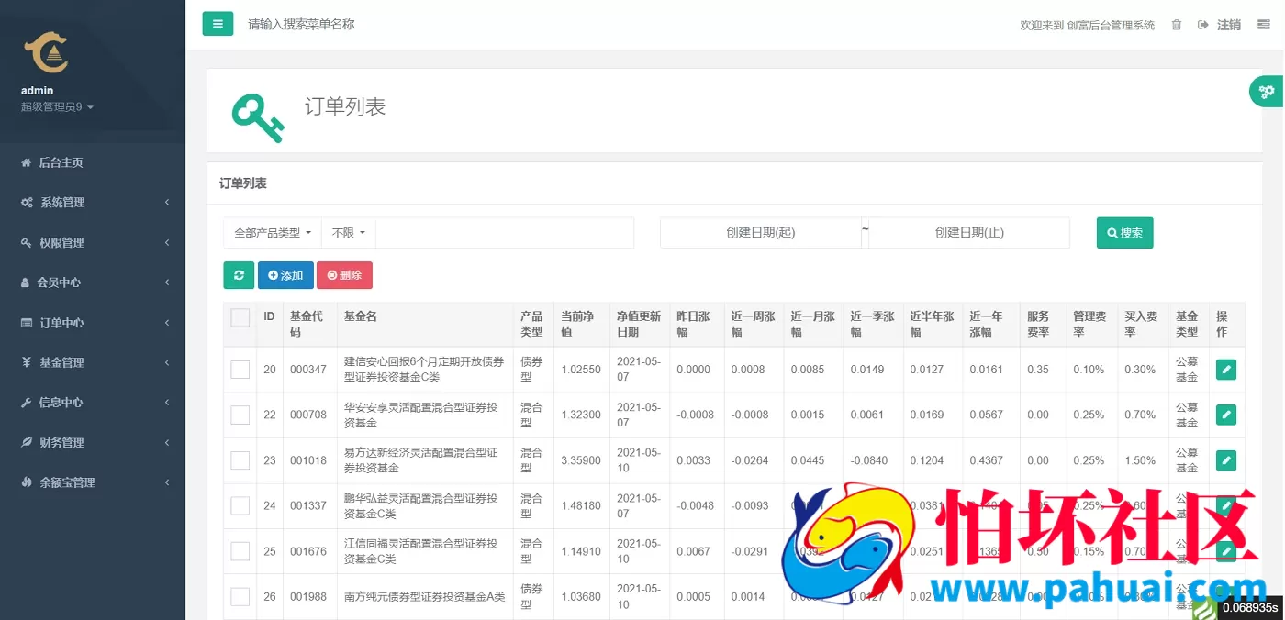This screenshot has width=1285, height=620.
Task: Click the flame icon beside 余额宝管理
Action: click(26, 482)
